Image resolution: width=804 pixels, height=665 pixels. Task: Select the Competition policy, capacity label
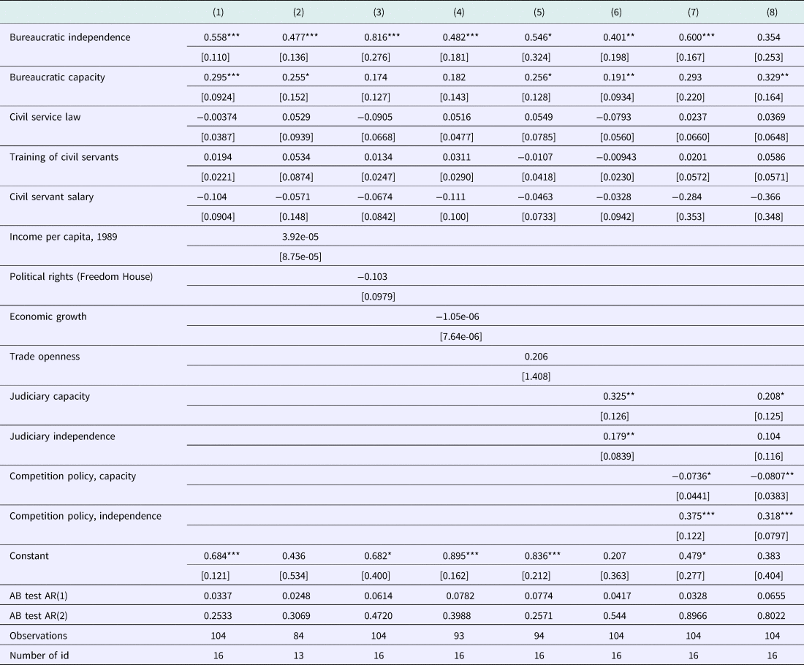[x=72, y=476]
